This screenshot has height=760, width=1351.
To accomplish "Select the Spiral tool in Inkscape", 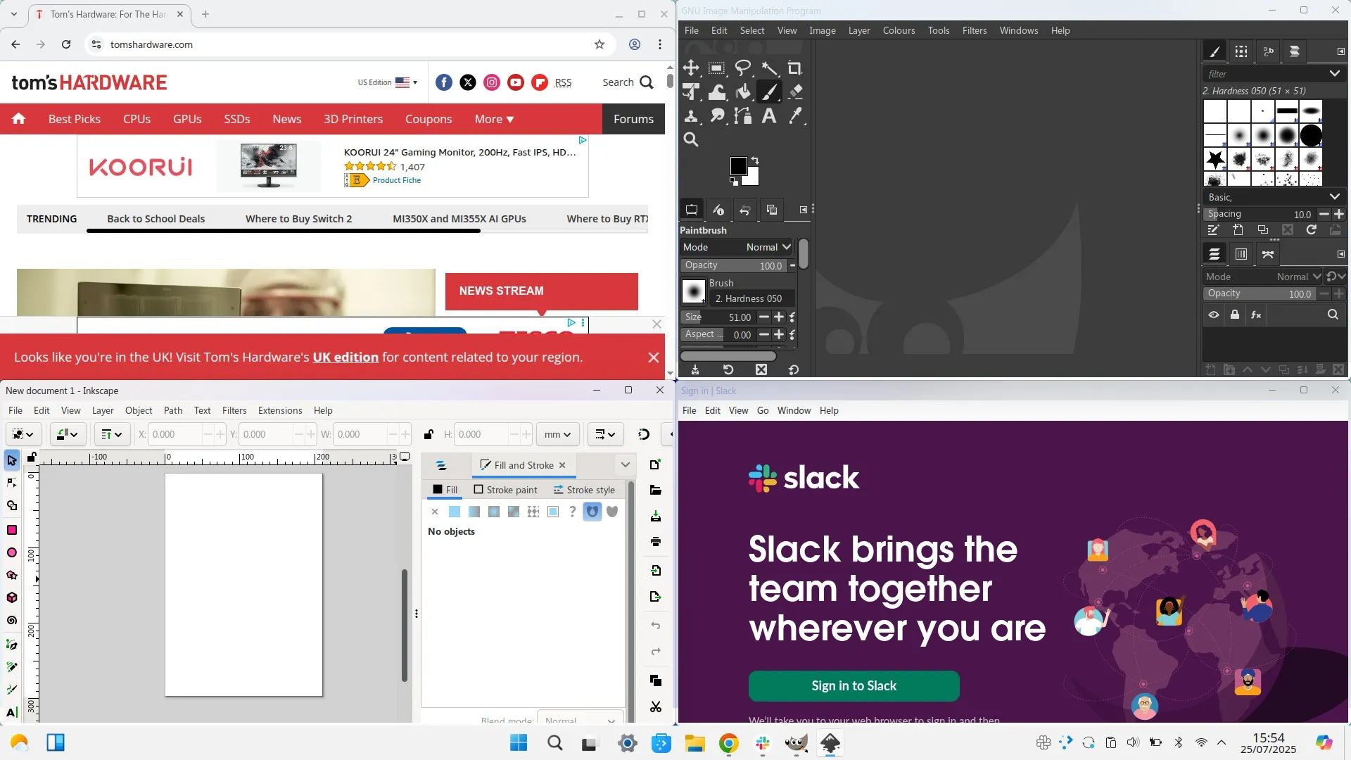I will click(x=12, y=620).
